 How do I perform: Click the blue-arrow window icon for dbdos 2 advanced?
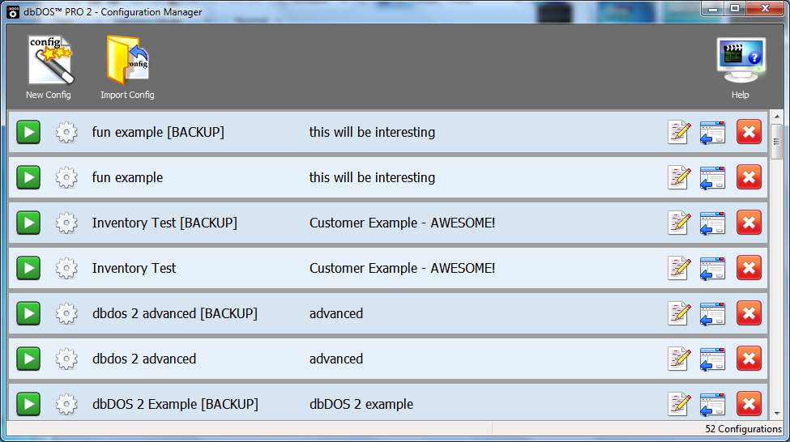point(712,359)
